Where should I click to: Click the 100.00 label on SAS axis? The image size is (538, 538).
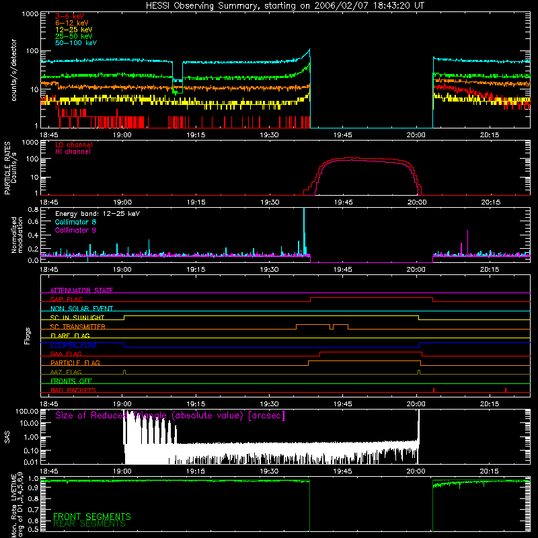pos(27,411)
